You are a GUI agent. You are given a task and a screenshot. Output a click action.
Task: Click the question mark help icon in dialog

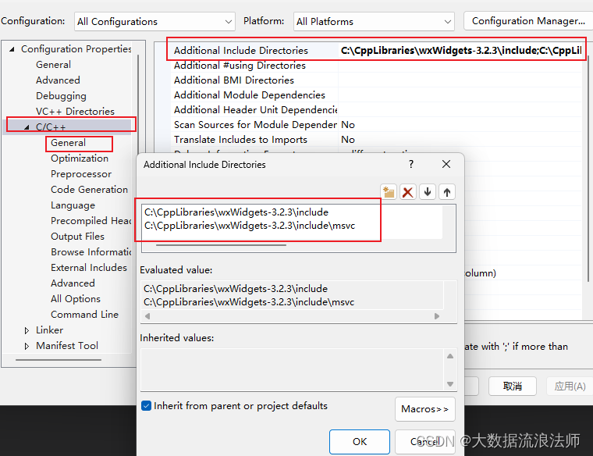[x=411, y=164]
